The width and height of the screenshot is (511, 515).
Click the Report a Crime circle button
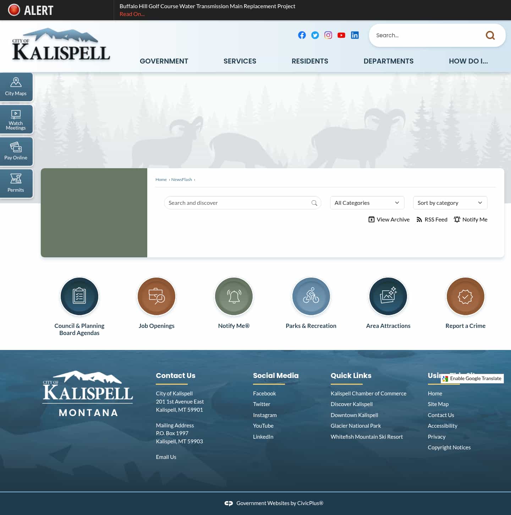465,296
